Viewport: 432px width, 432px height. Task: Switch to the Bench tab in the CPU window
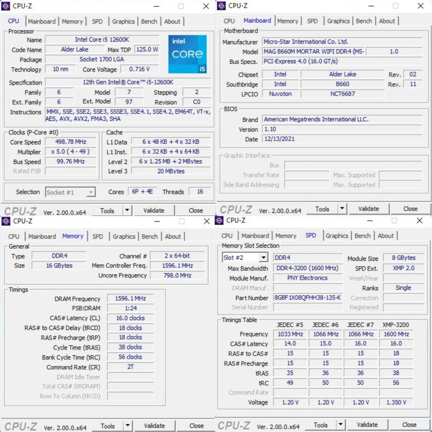click(149, 22)
